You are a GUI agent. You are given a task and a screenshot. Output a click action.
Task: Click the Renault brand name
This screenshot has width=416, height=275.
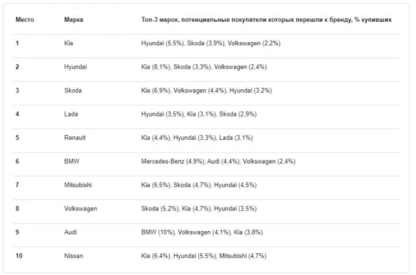click(x=75, y=137)
